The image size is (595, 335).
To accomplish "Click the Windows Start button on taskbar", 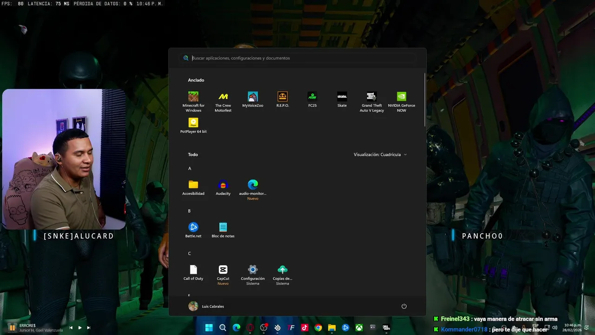I will 209,328.
